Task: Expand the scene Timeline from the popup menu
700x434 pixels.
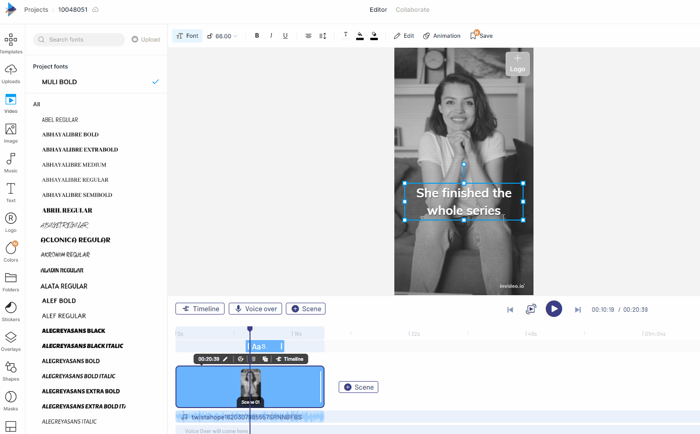Action: (x=290, y=359)
